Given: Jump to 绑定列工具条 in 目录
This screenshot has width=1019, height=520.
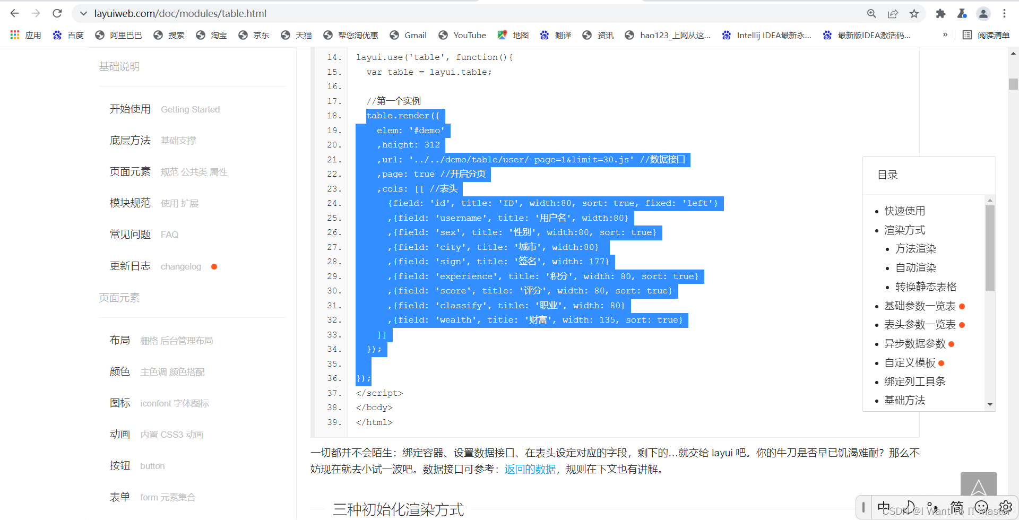Looking at the screenshot, I should click(x=915, y=382).
